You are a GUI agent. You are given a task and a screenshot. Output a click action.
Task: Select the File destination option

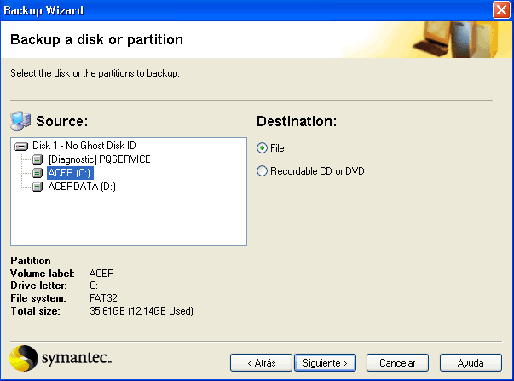[x=263, y=148]
